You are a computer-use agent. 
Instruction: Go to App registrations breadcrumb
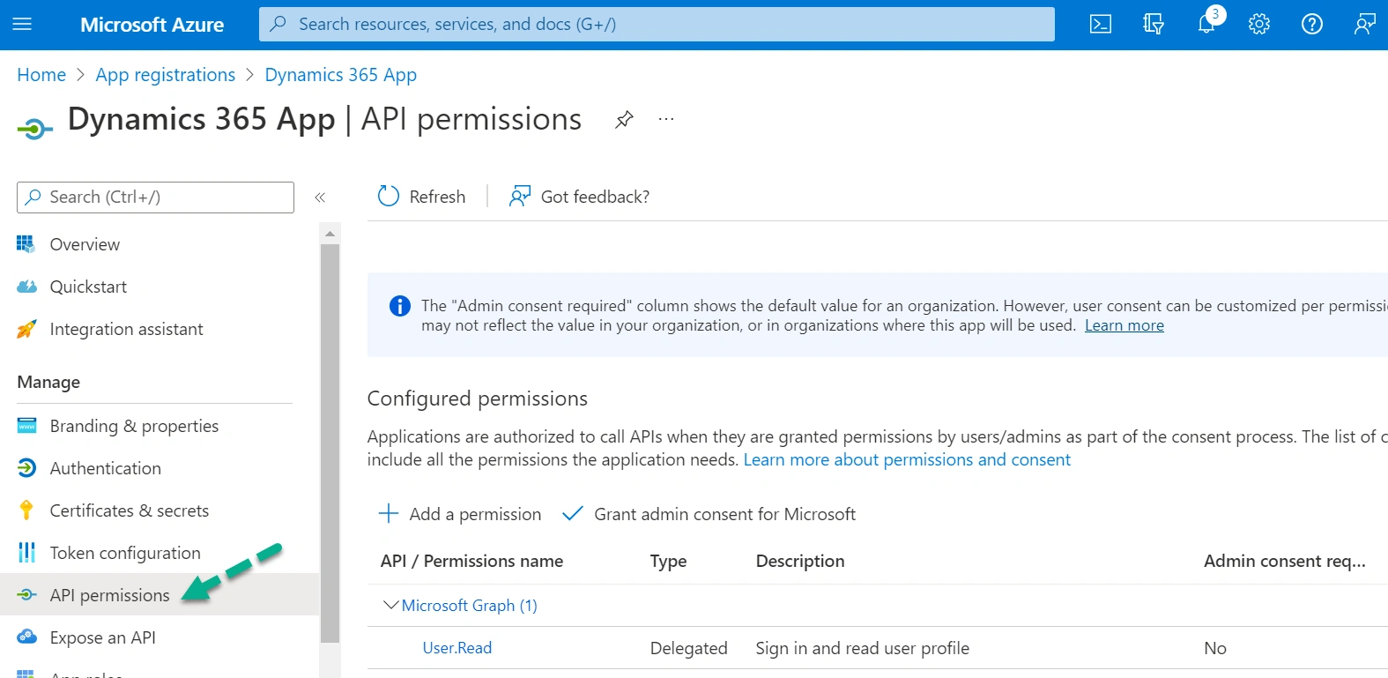pyautogui.click(x=166, y=75)
